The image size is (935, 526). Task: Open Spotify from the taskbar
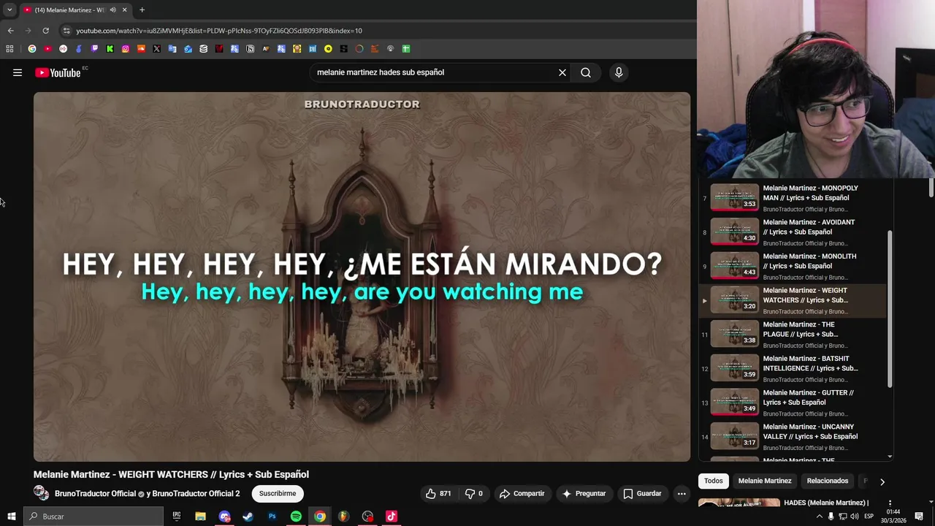click(296, 517)
